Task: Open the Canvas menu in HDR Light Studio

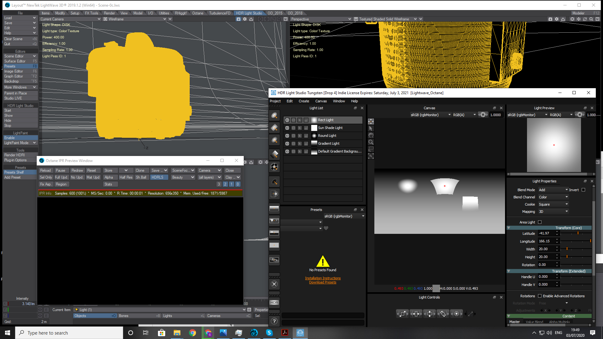Action: [321, 101]
